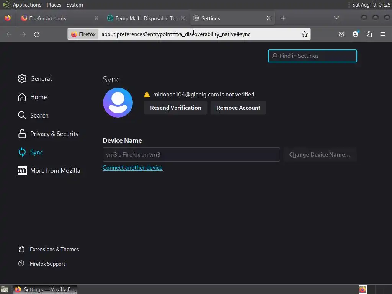
Task: Open General settings category
Action: click(35, 78)
